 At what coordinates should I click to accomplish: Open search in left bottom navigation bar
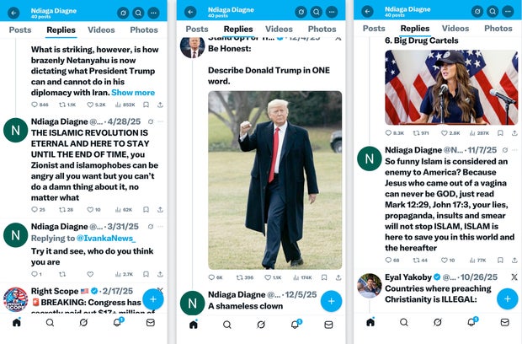(50, 322)
